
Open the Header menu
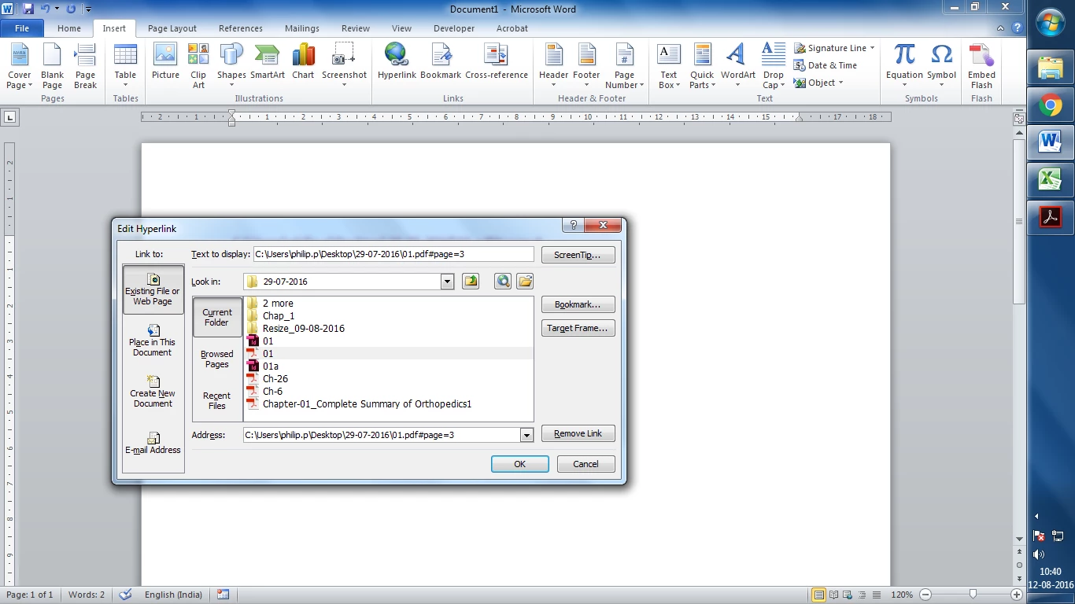554,67
